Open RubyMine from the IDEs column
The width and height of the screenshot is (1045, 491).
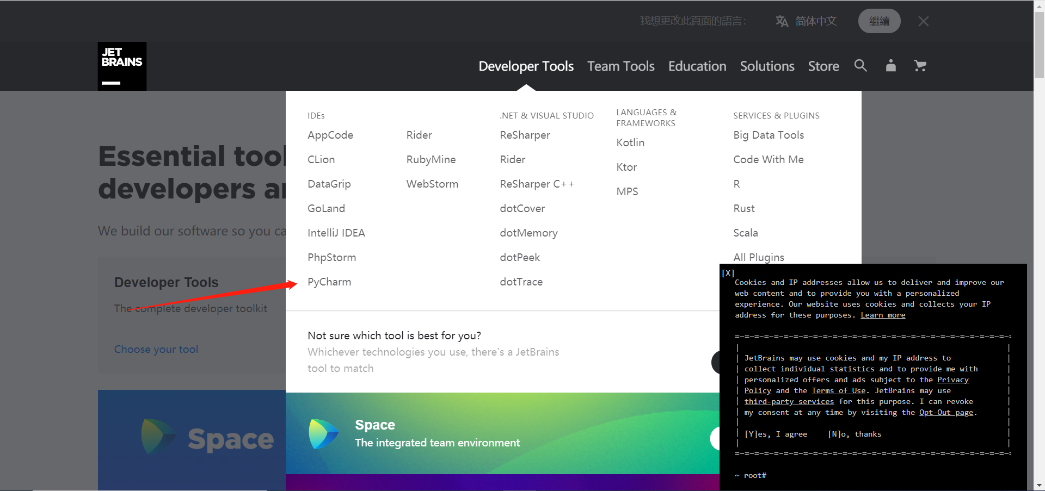431,159
